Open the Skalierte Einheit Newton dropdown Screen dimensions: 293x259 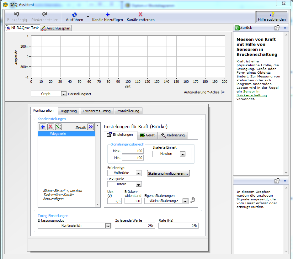click(183, 154)
